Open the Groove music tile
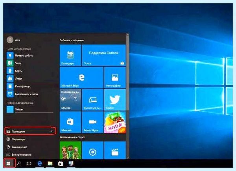Viewport: 236px width, 171px height. 93,150
